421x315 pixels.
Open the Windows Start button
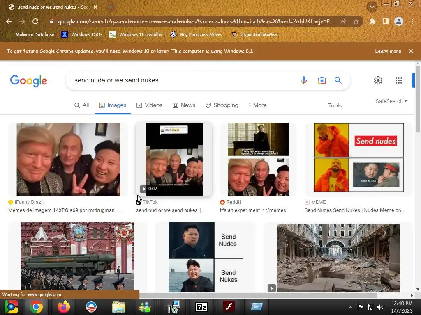[x=11, y=307]
